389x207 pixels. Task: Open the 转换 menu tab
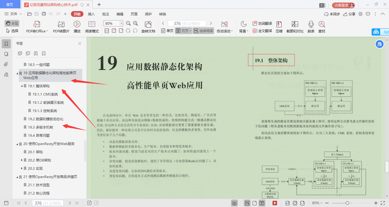(163, 14)
